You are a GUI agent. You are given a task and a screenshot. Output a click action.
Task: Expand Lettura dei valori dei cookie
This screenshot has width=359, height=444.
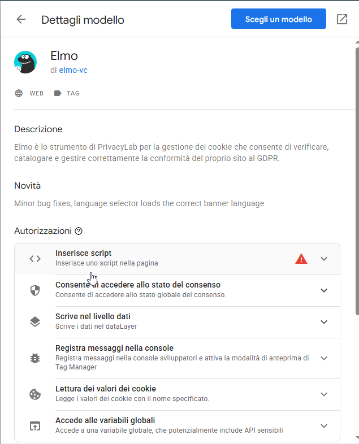[x=324, y=394]
